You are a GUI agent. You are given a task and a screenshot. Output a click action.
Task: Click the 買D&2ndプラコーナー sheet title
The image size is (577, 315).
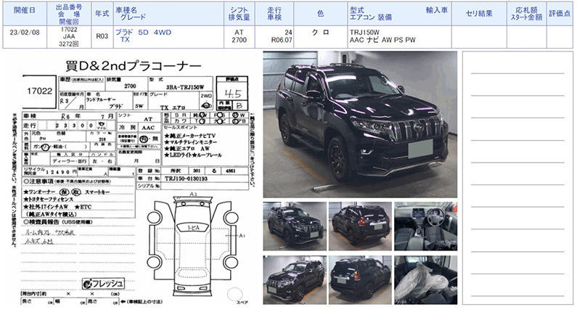coord(134,66)
